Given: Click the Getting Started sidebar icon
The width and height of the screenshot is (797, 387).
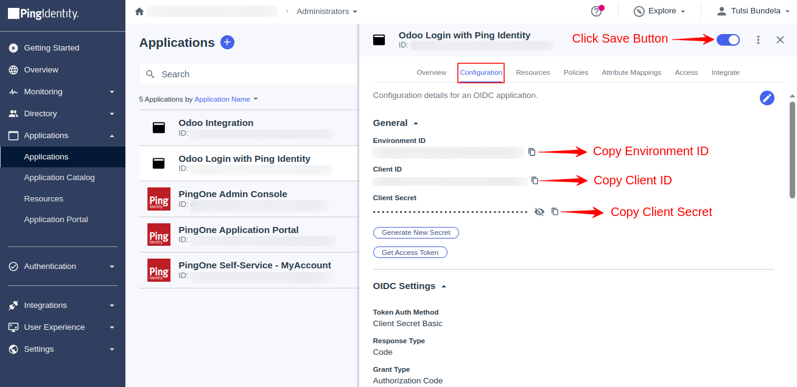Looking at the screenshot, I should (x=13, y=48).
